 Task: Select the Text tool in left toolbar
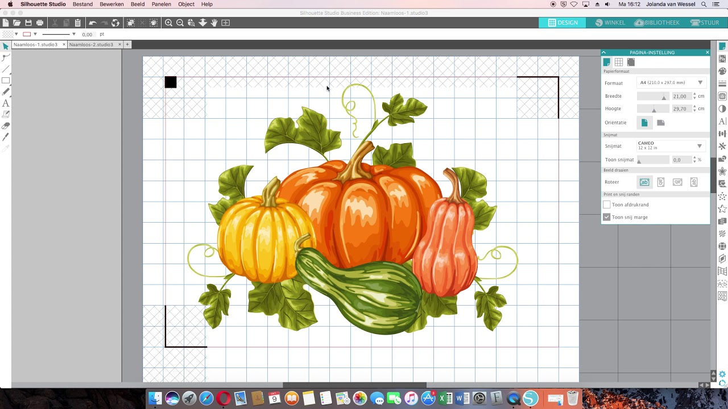(x=6, y=103)
